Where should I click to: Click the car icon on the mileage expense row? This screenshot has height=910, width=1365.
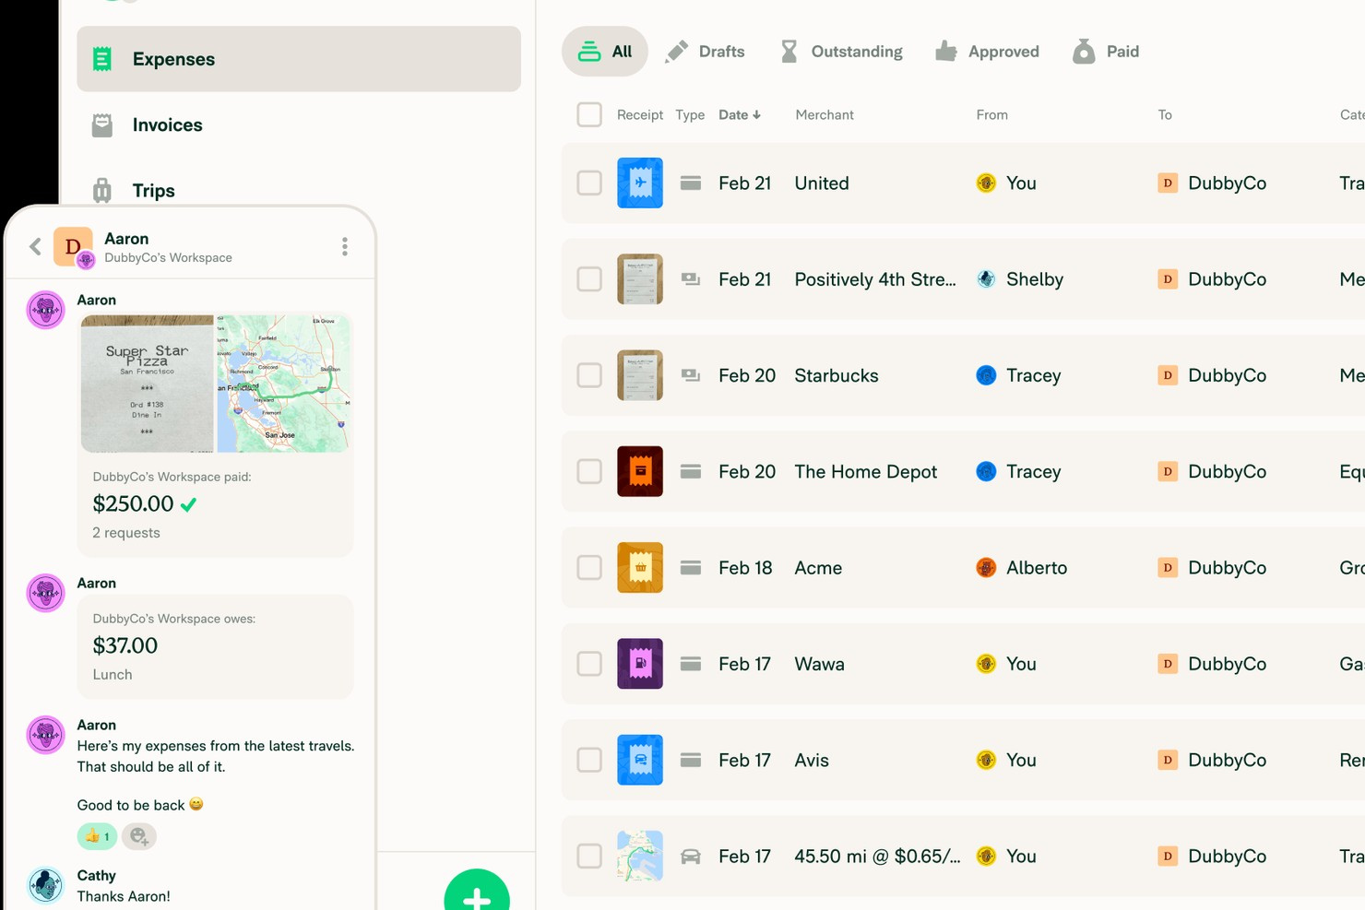pyautogui.click(x=690, y=856)
